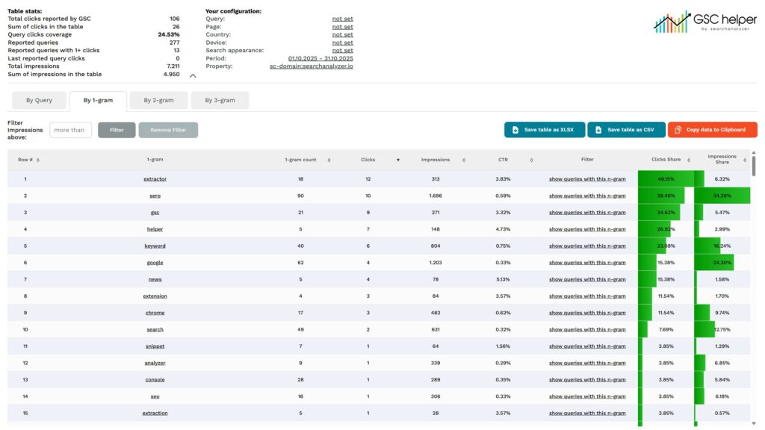This screenshot has width=765, height=430.
Task: Click the table's vertical scrollbar
Action: [753, 166]
